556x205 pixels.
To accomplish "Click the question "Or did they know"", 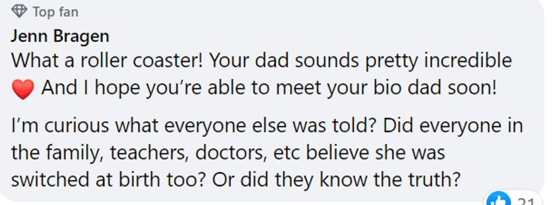I will (336, 180).
